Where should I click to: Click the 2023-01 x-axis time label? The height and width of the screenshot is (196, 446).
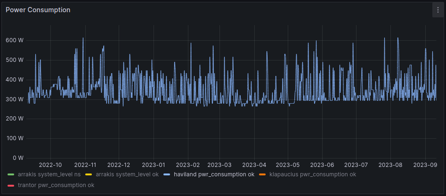coord(154,165)
